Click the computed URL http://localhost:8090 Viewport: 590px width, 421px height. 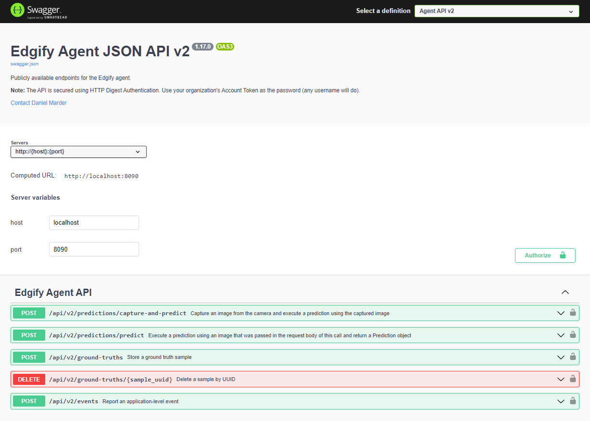101,176
